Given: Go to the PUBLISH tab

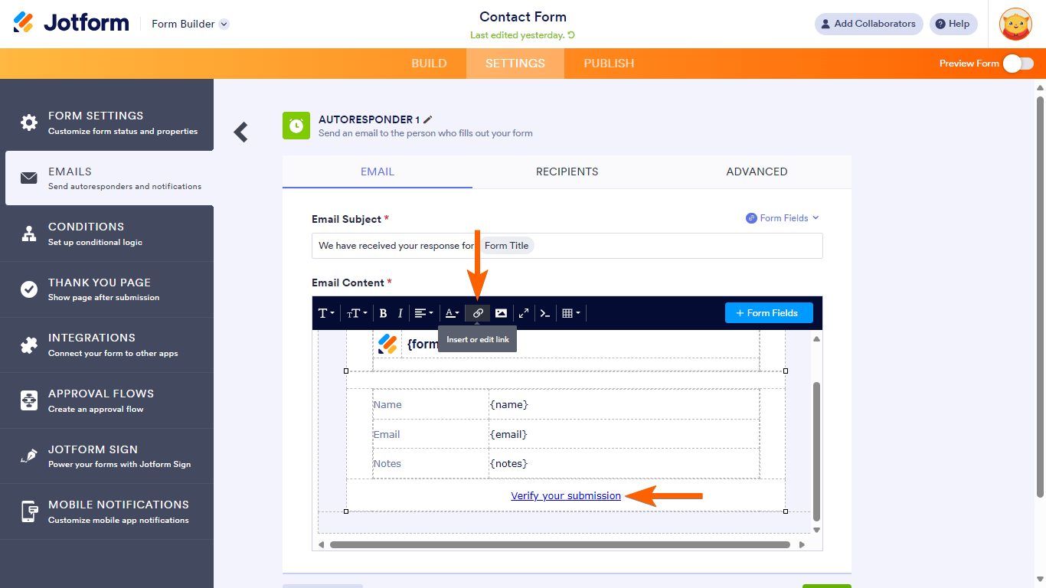Looking at the screenshot, I should pos(609,64).
